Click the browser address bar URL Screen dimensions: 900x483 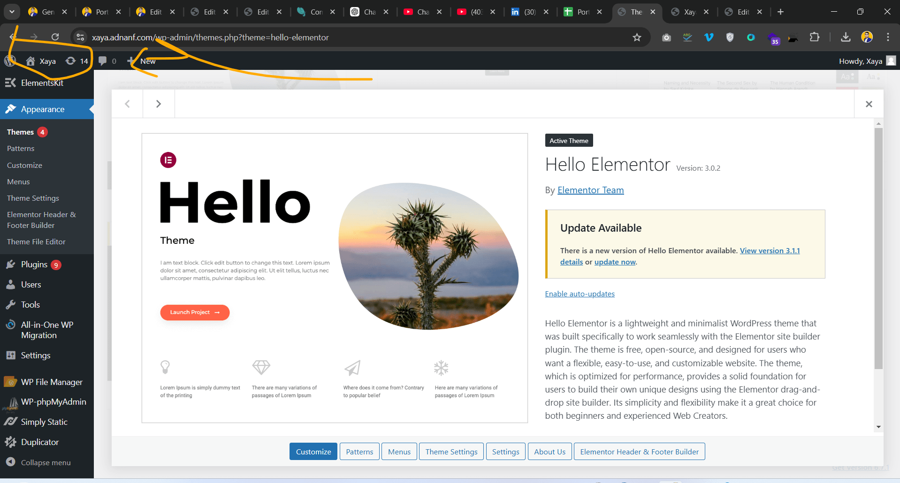(x=210, y=37)
